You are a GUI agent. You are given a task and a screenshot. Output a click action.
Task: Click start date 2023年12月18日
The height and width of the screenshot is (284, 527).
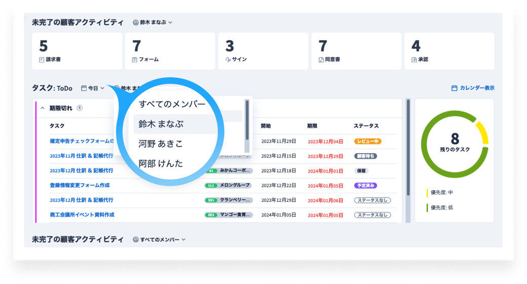(279, 170)
